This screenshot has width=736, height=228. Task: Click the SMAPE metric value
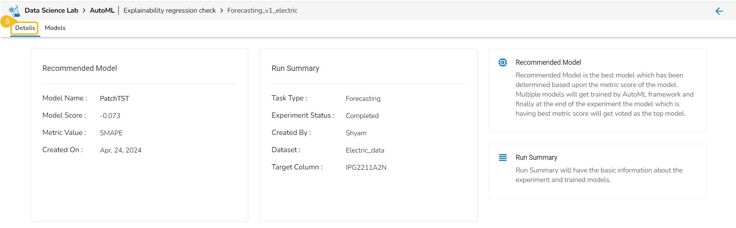click(111, 133)
